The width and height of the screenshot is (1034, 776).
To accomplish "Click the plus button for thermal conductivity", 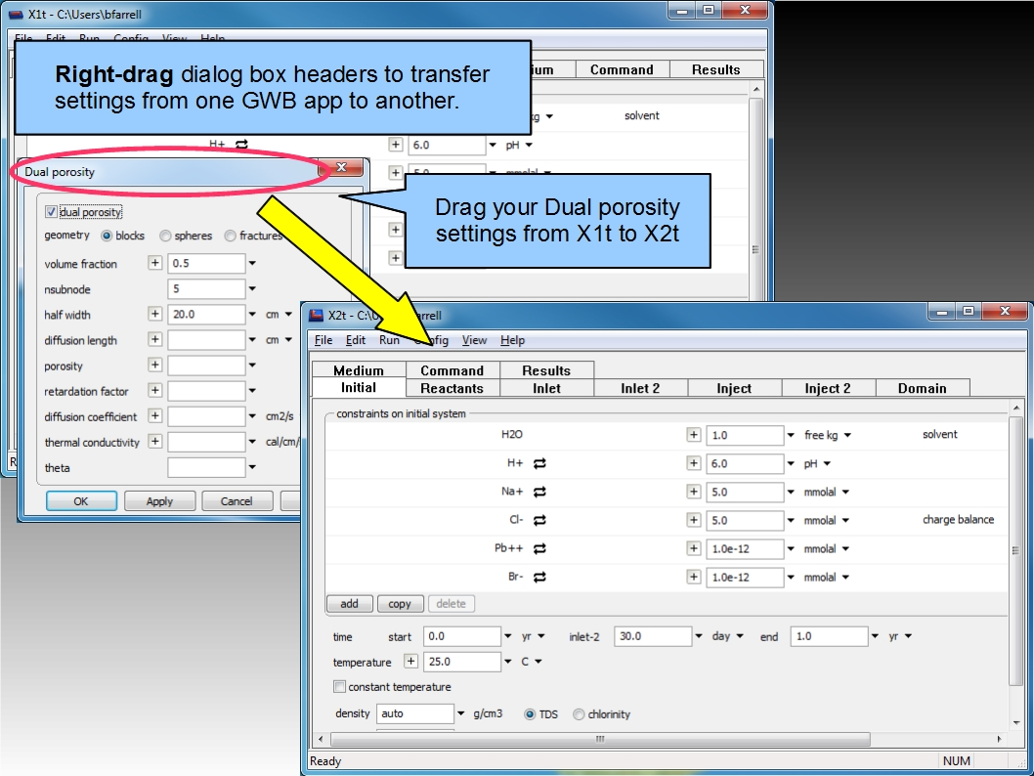I will (x=155, y=441).
